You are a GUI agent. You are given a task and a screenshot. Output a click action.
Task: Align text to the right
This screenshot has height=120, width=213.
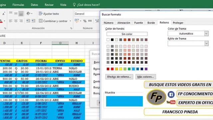click(21, 21)
